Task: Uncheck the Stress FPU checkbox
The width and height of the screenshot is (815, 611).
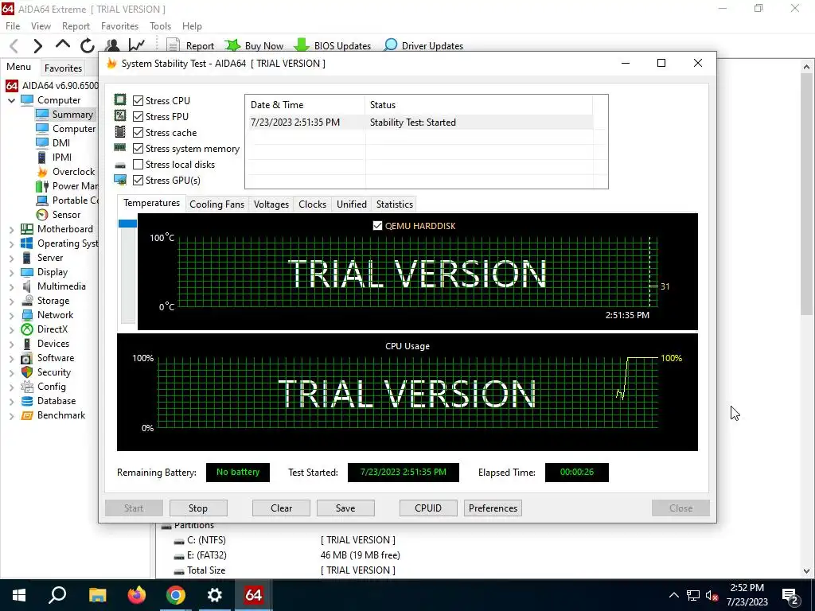Action: point(138,116)
